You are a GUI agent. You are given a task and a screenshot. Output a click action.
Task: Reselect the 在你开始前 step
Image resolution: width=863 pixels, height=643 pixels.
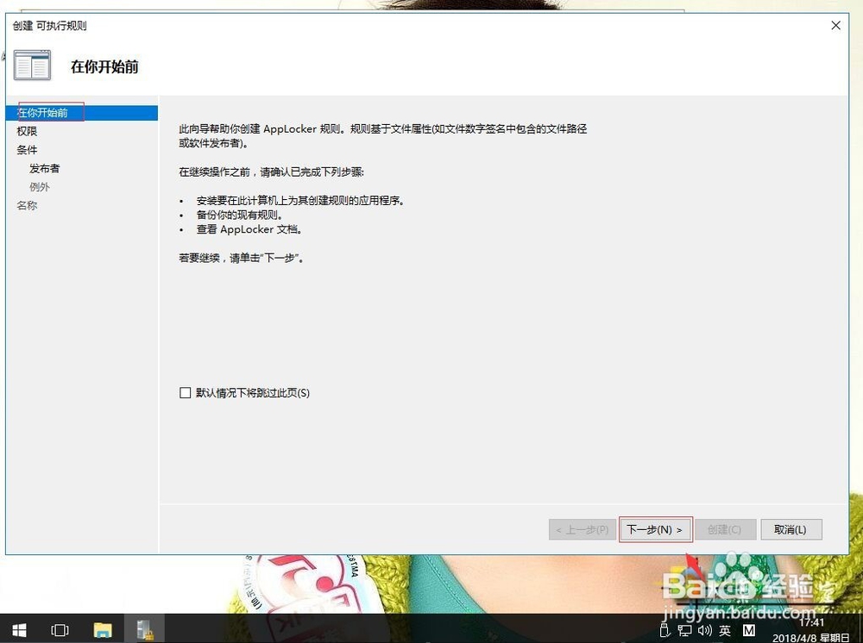42,112
